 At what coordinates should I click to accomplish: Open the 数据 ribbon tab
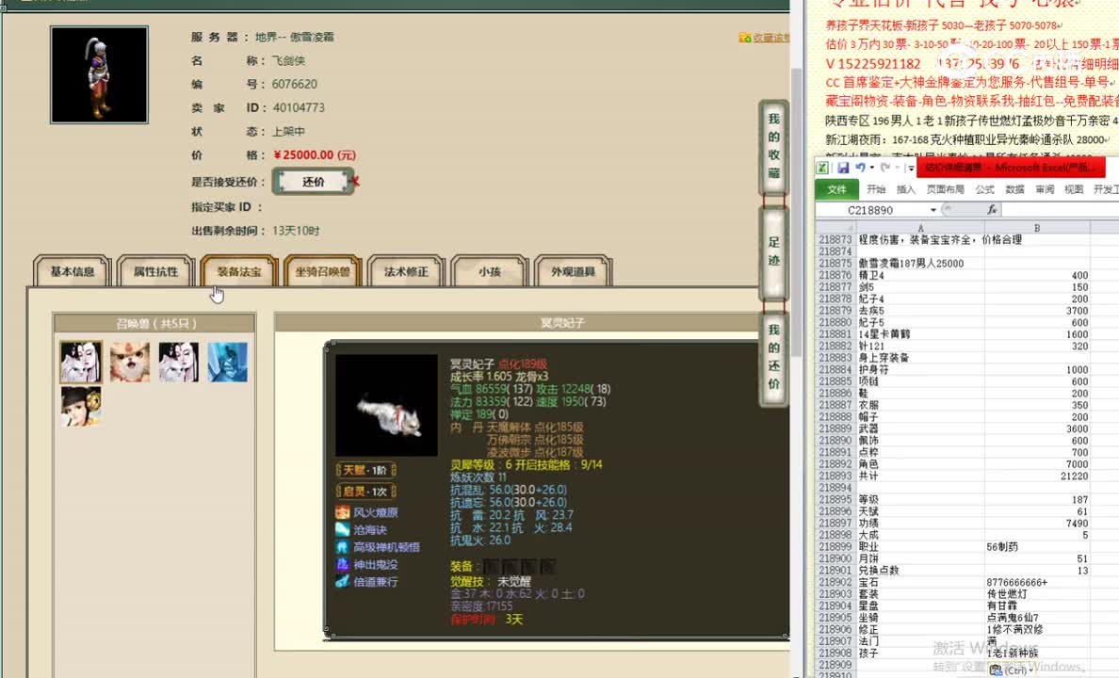click(x=1014, y=189)
